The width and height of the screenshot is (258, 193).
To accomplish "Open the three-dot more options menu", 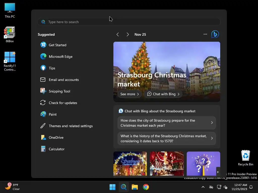I will coord(205,34).
